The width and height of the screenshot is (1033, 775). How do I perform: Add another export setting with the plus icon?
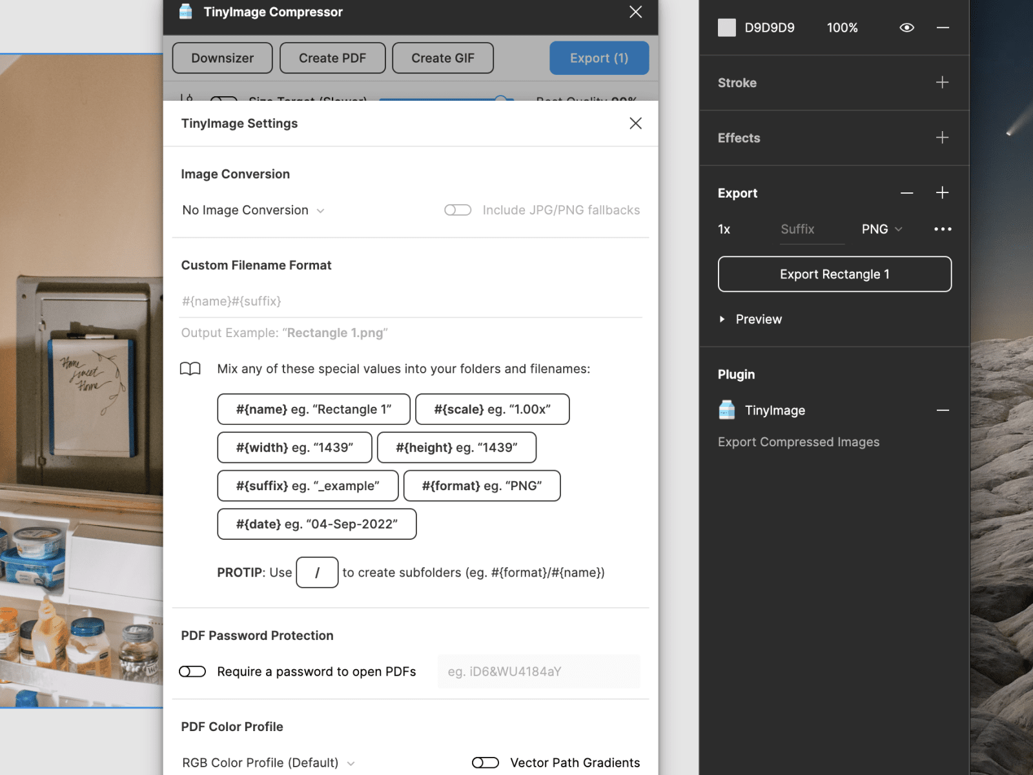942,192
